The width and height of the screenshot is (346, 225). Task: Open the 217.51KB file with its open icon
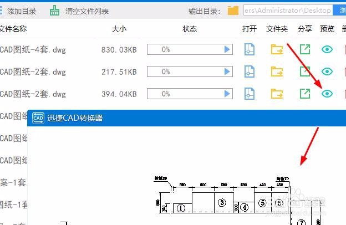(250, 71)
